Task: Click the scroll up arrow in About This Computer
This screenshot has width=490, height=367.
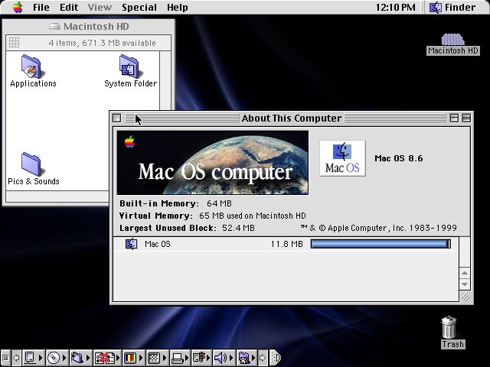Action: 465,273
